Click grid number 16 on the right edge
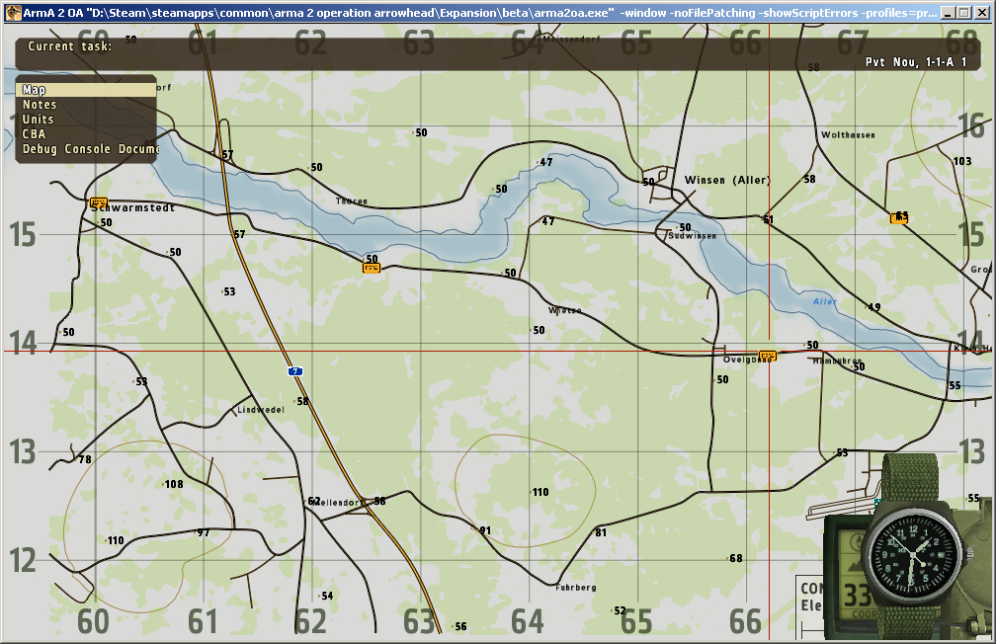Screen dimensions: 996x644 [971, 125]
